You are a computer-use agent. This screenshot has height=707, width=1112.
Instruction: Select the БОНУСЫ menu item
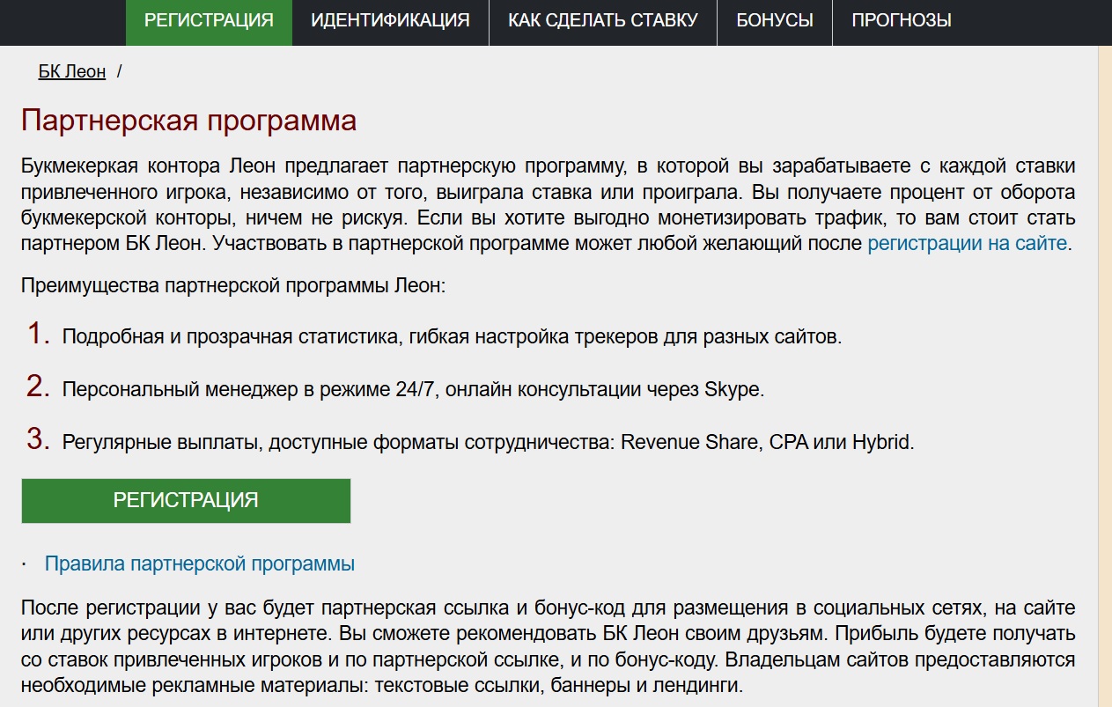[775, 20]
